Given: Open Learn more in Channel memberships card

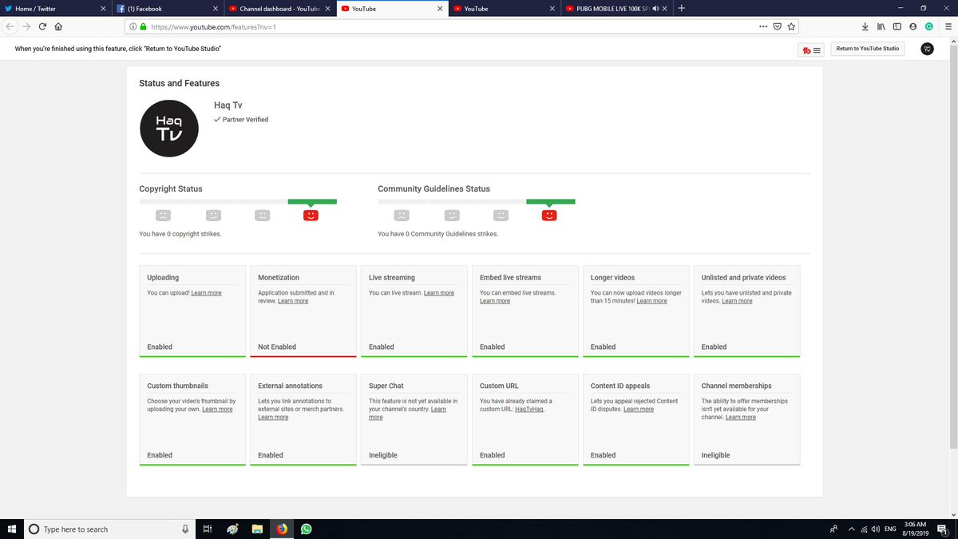Looking at the screenshot, I should tap(740, 417).
